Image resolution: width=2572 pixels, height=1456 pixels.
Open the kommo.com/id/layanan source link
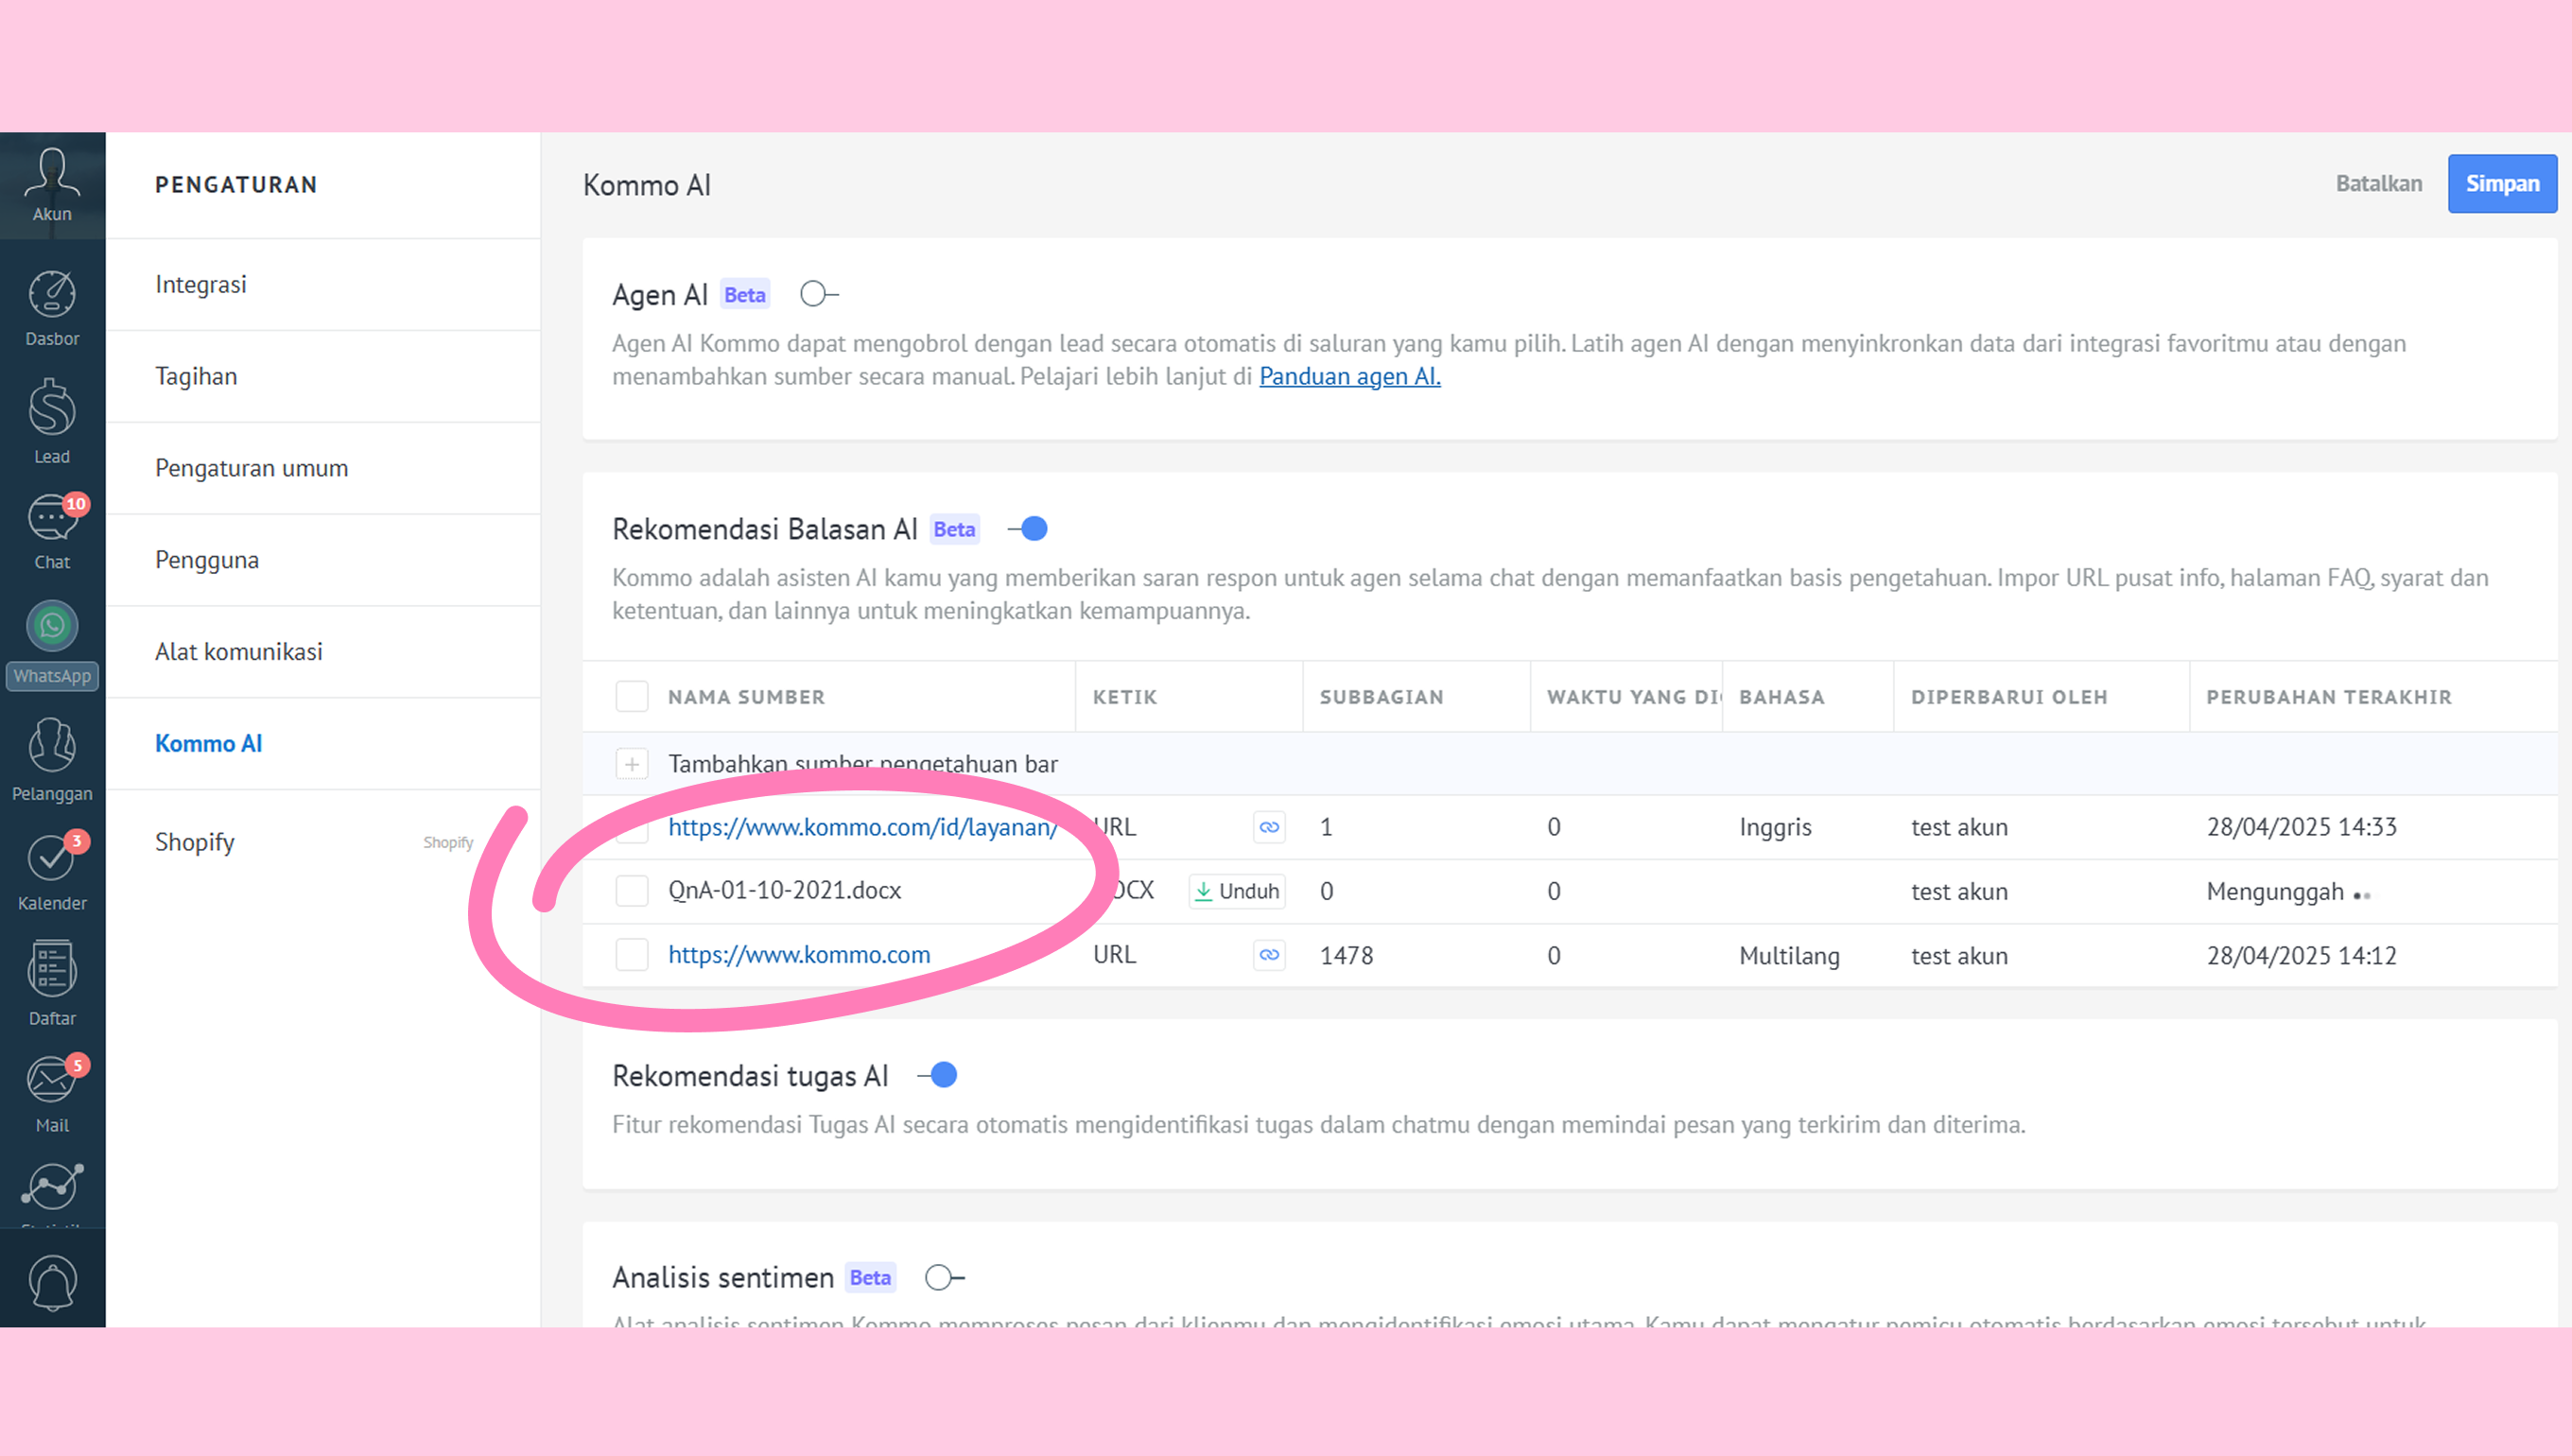coord(862,827)
